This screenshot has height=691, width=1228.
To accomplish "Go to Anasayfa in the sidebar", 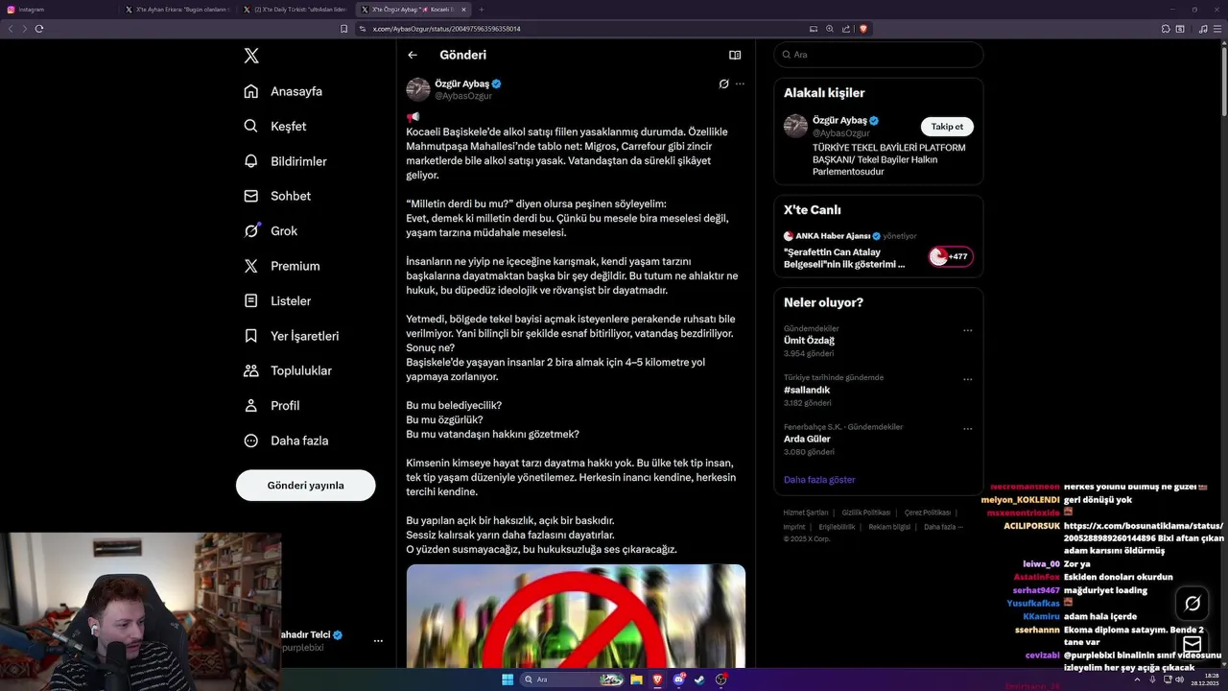I will coord(283,91).
